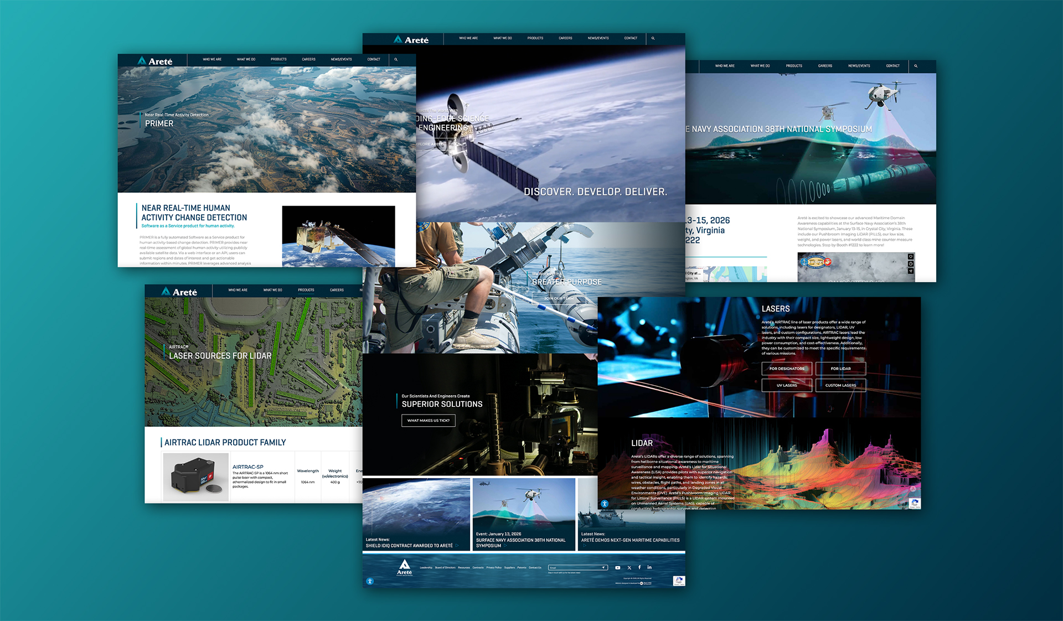The height and width of the screenshot is (621, 1063).
Task: Open CAREERS menu on symposium page
Action: click(x=825, y=66)
